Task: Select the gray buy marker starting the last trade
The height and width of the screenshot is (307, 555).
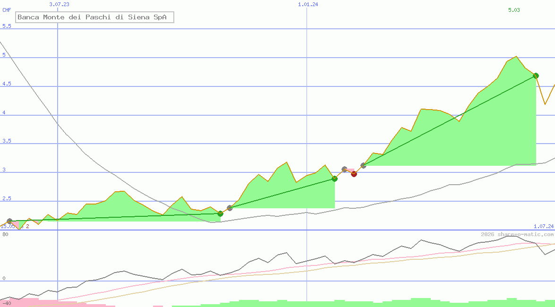Action: pos(363,165)
